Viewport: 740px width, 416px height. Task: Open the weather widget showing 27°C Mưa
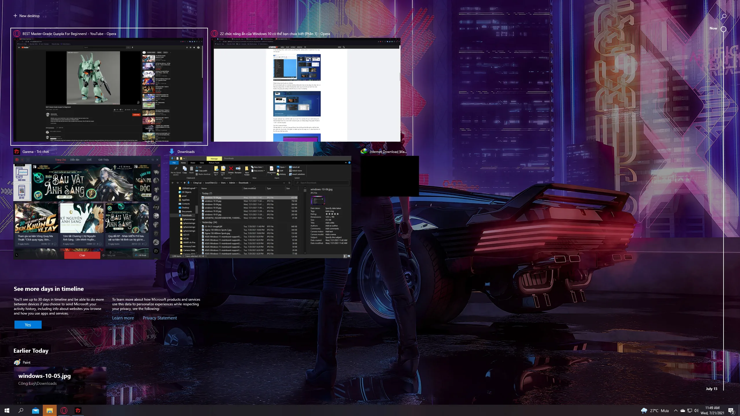click(x=655, y=411)
